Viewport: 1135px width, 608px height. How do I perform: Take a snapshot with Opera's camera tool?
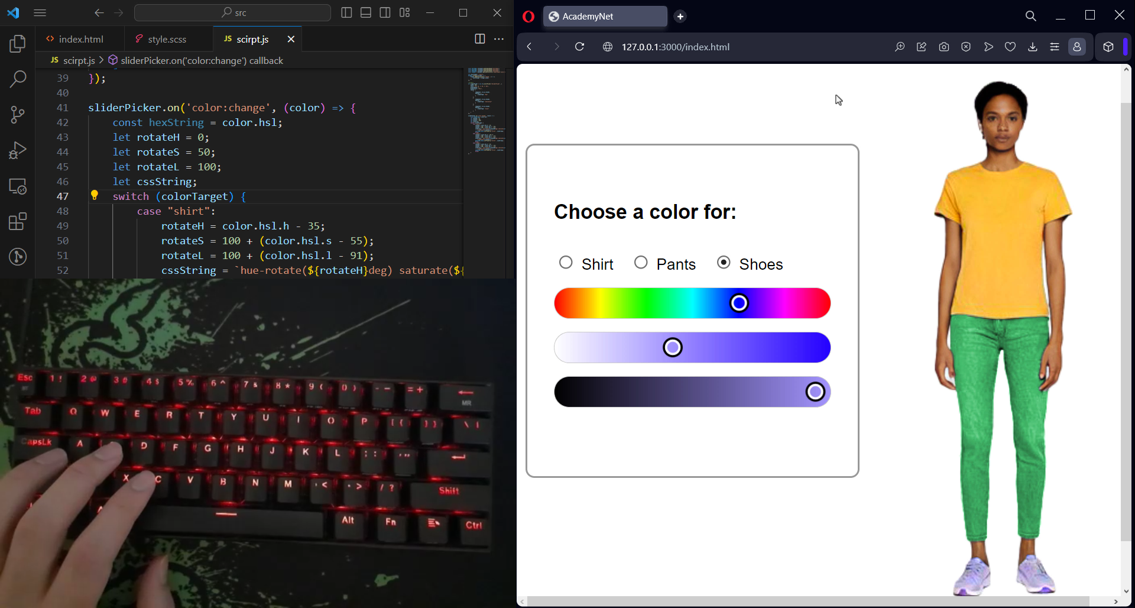[944, 47]
